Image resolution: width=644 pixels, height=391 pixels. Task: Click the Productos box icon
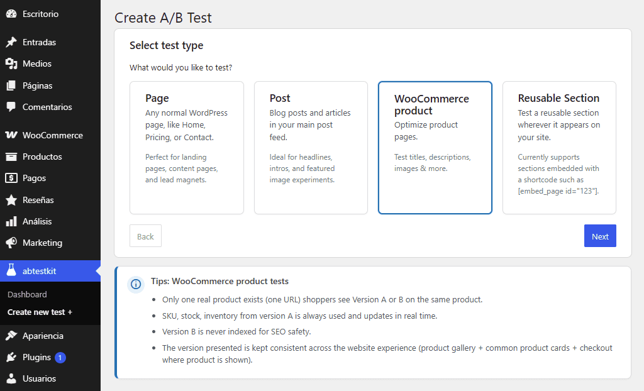click(11, 157)
